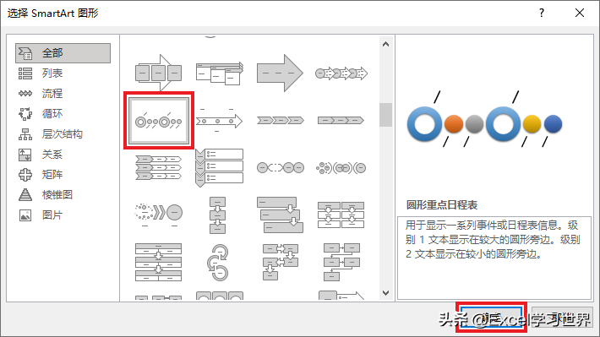
Task: Click the layout description text box
Action: point(494,258)
